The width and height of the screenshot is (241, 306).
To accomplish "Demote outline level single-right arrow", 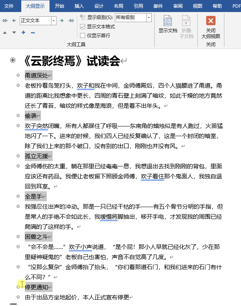I will point(62,21).
